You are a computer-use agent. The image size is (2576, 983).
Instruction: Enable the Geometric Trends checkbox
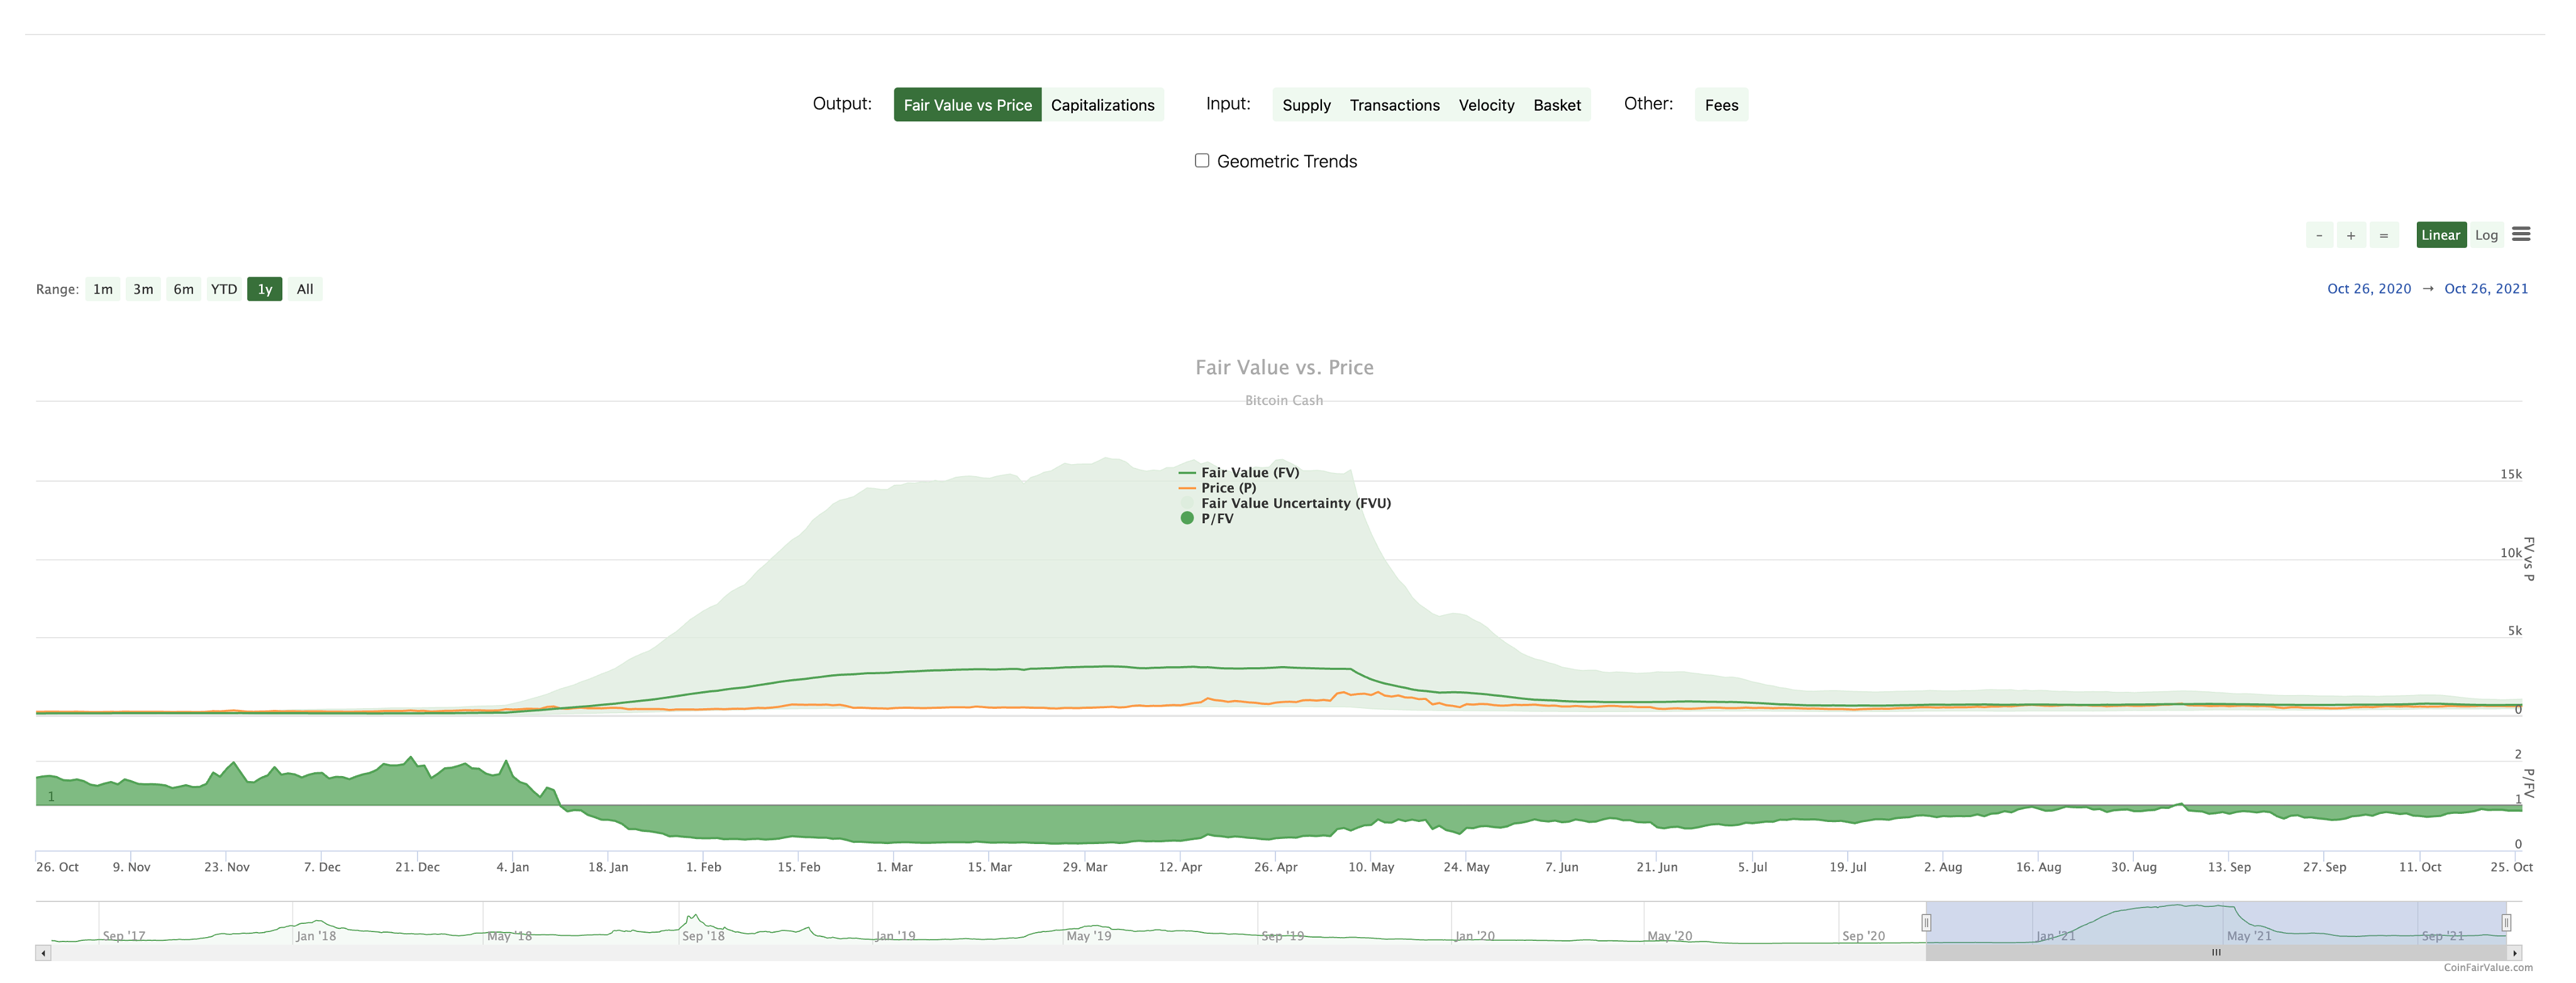(x=1202, y=161)
